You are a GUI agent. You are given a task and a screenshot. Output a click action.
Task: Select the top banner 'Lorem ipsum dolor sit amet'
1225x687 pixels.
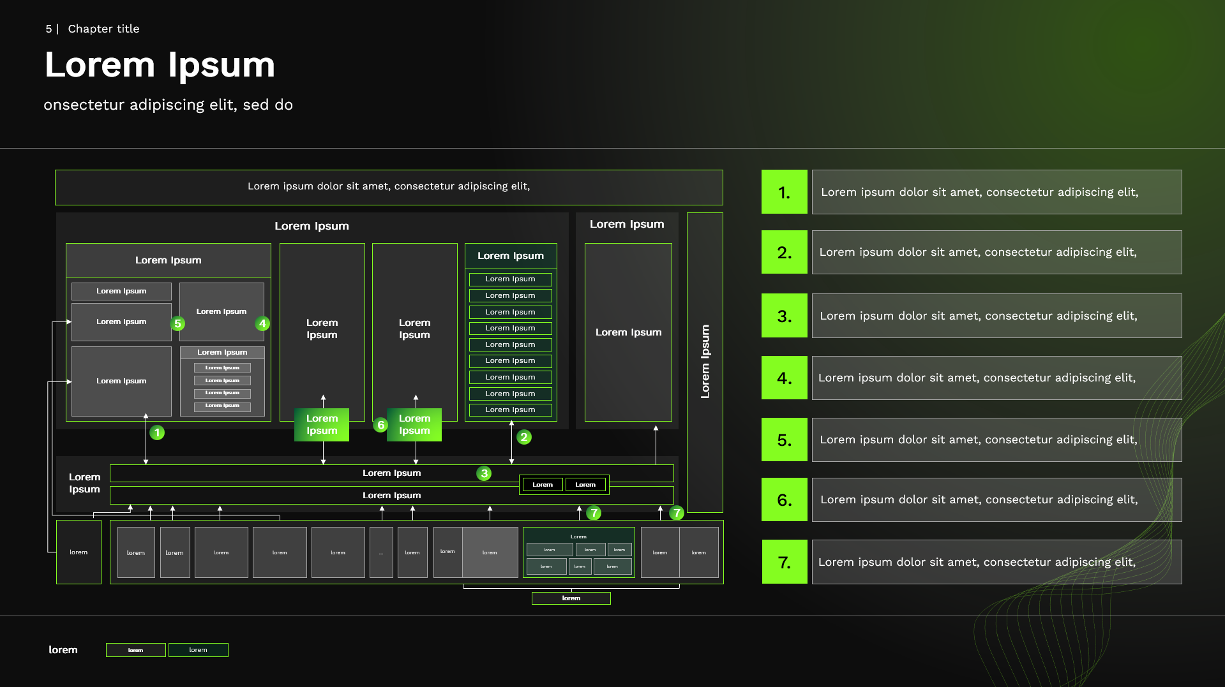click(x=389, y=187)
